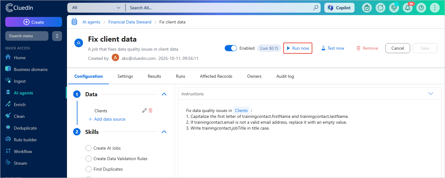Click the Cost: $0.15 badge
445x178 pixels.
269,48
